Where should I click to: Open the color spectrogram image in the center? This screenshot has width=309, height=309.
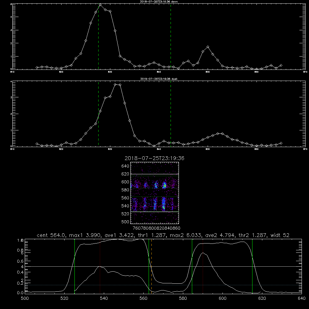coord(155,193)
